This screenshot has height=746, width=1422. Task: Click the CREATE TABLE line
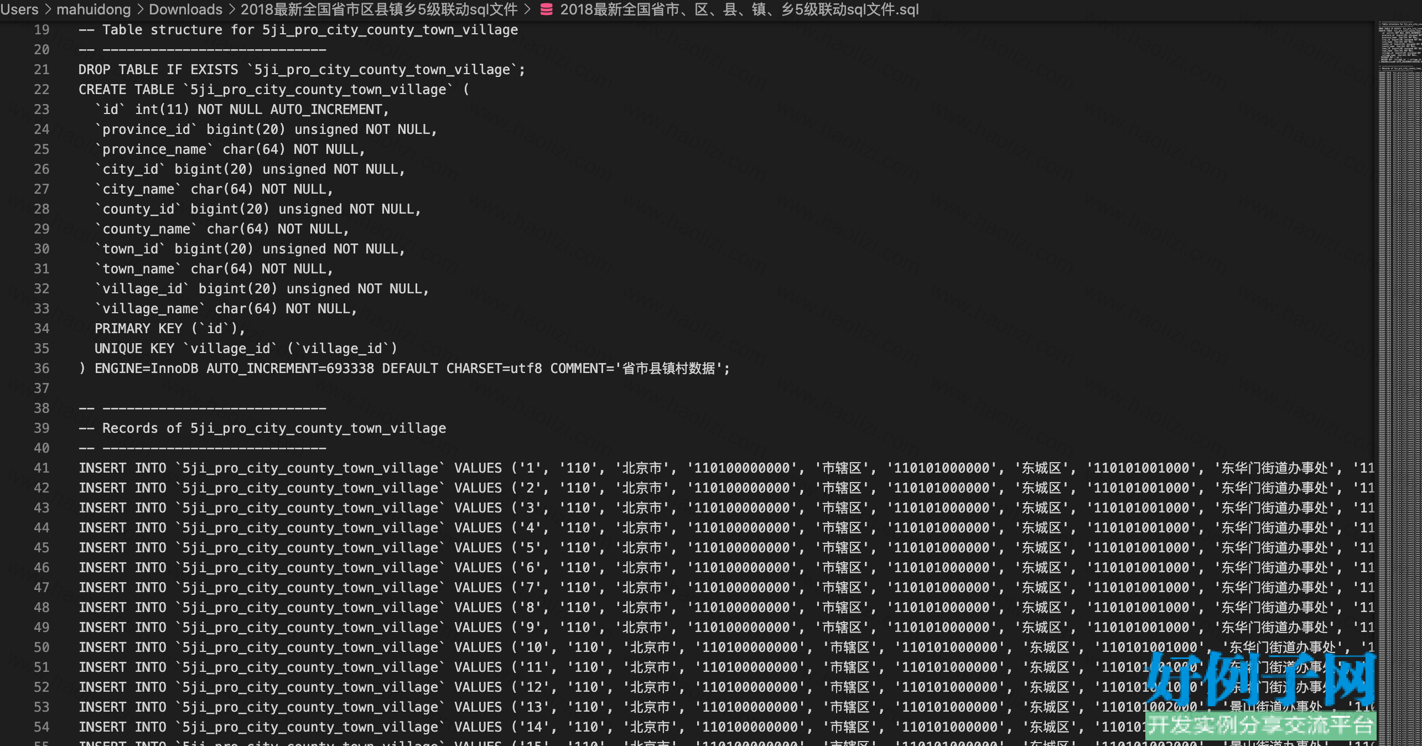(x=274, y=90)
